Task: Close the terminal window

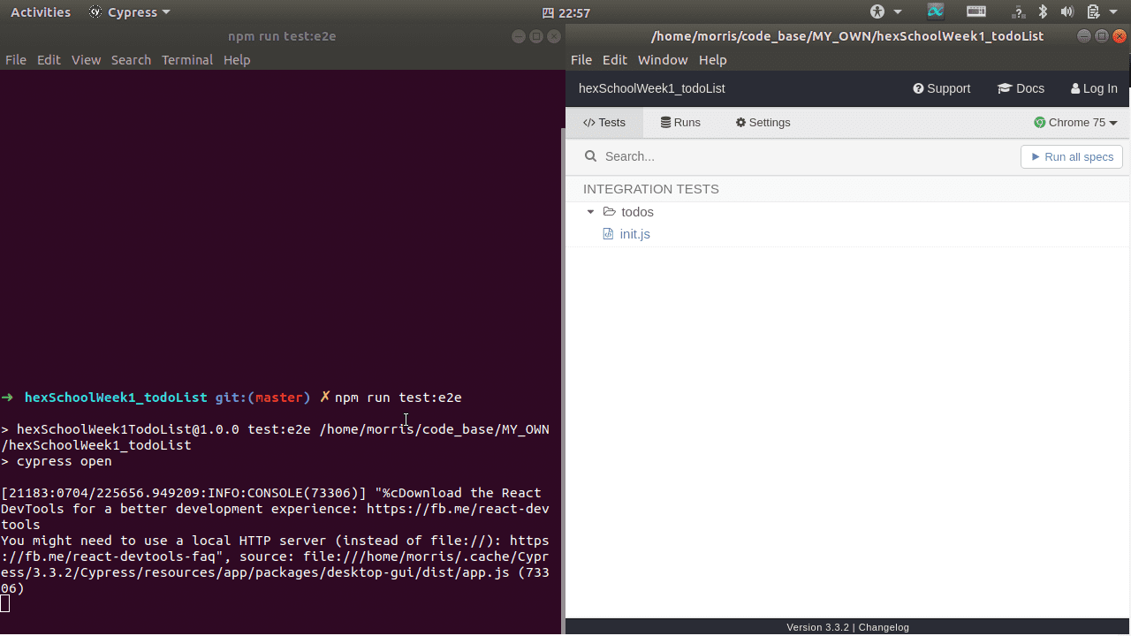Action: pyautogui.click(x=554, y=36)
